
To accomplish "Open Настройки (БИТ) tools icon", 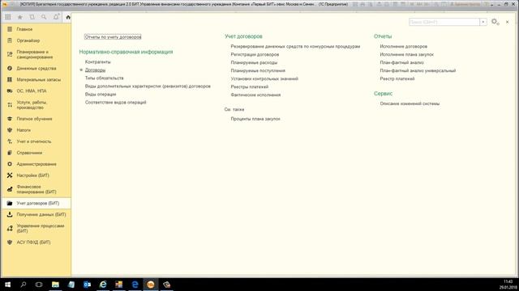I will 10,175.
